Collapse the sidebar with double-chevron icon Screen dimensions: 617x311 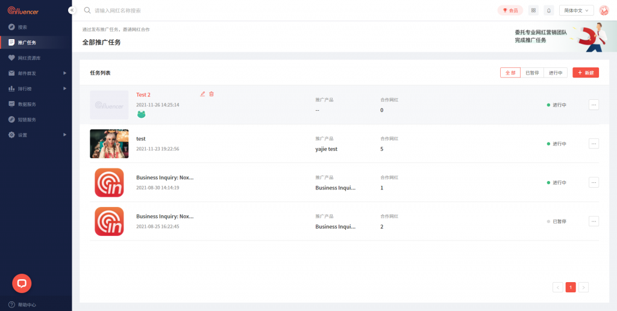click(72, 10)
